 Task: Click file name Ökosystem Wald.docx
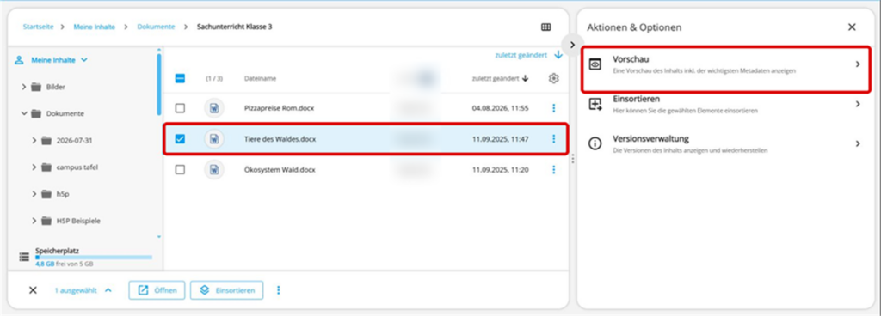pos(280,170)
